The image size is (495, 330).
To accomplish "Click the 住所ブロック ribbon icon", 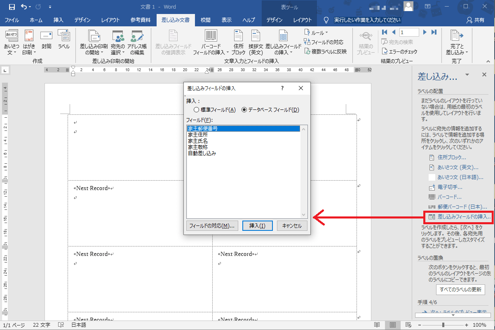I will point(238,43).
